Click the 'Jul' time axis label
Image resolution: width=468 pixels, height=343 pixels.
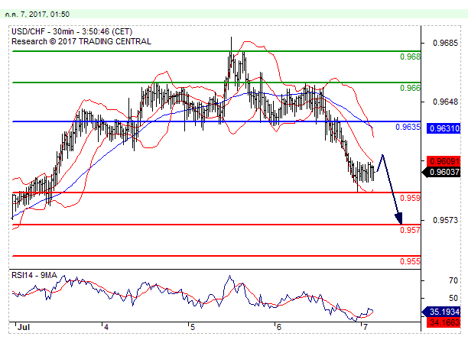click(24, 327)
